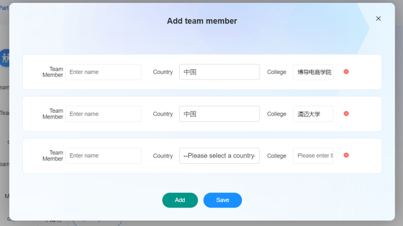
Task: Click the second row College label
Action: click(x=276, y=114)
